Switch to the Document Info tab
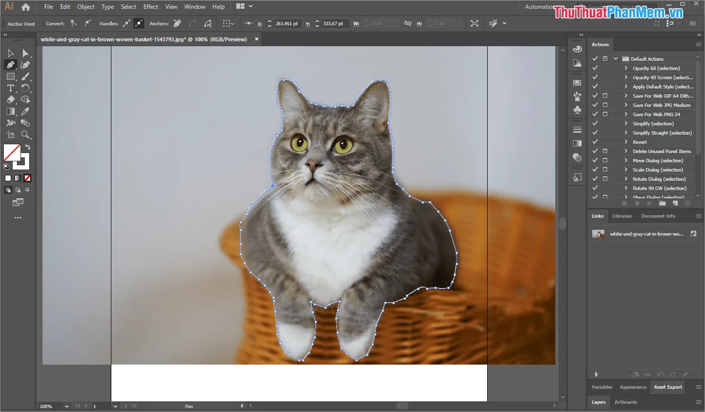This screenshot has height=412, width=705. pos(658,216)
